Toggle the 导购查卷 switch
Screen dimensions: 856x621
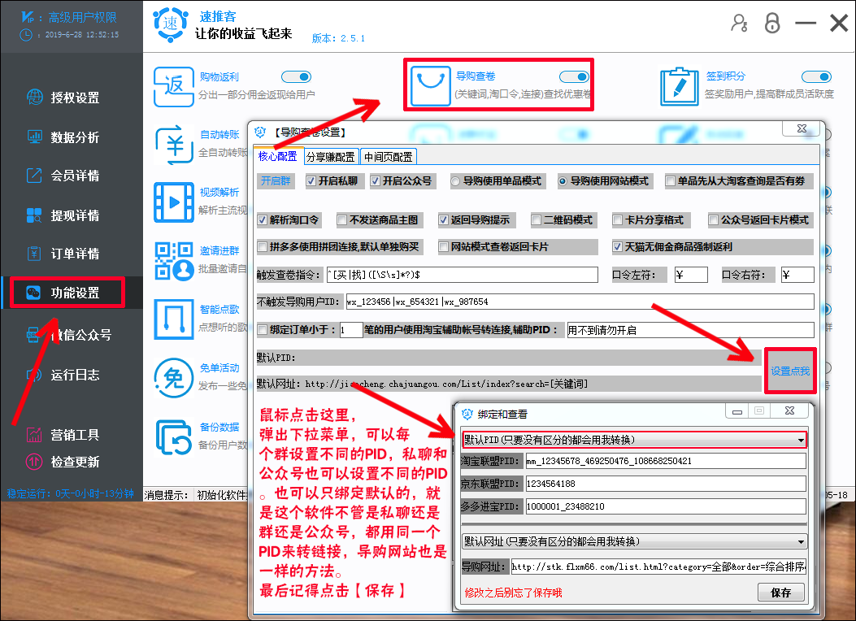coord(574,77)
